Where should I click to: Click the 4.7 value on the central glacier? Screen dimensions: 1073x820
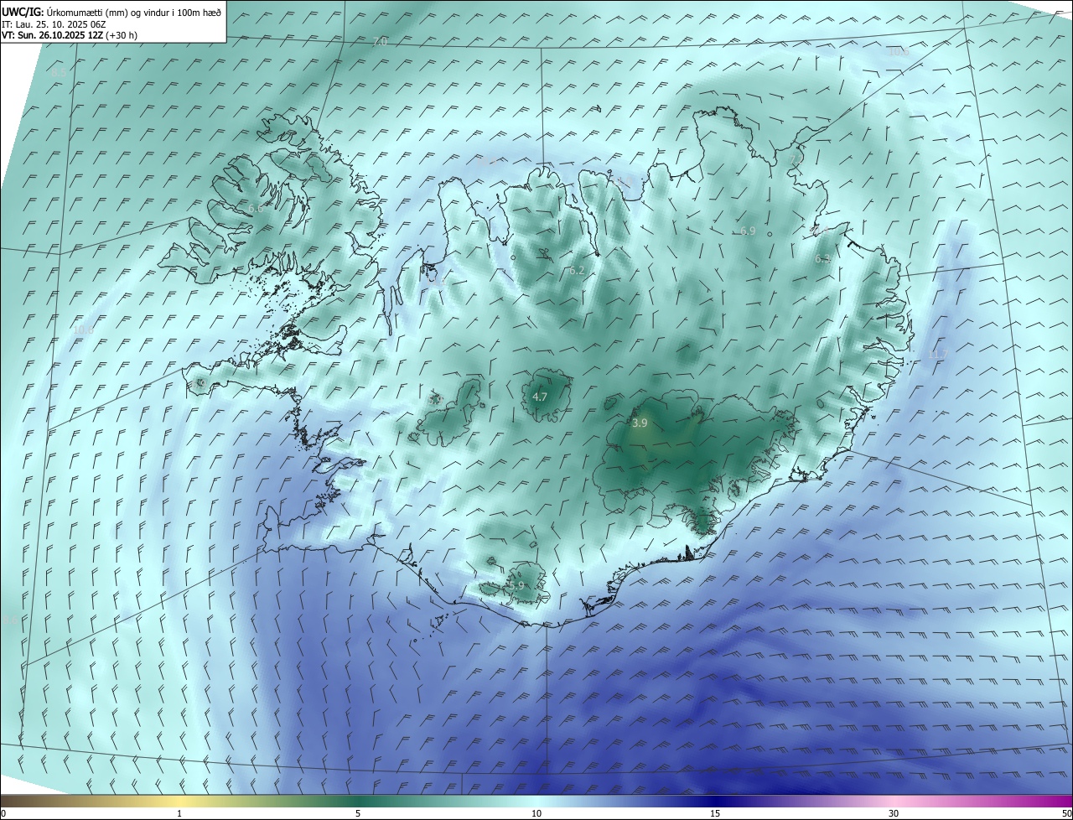(x=540, y=397)
